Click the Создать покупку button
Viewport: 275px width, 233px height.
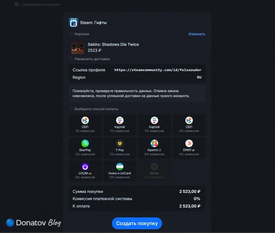click(x=137, y=223)
